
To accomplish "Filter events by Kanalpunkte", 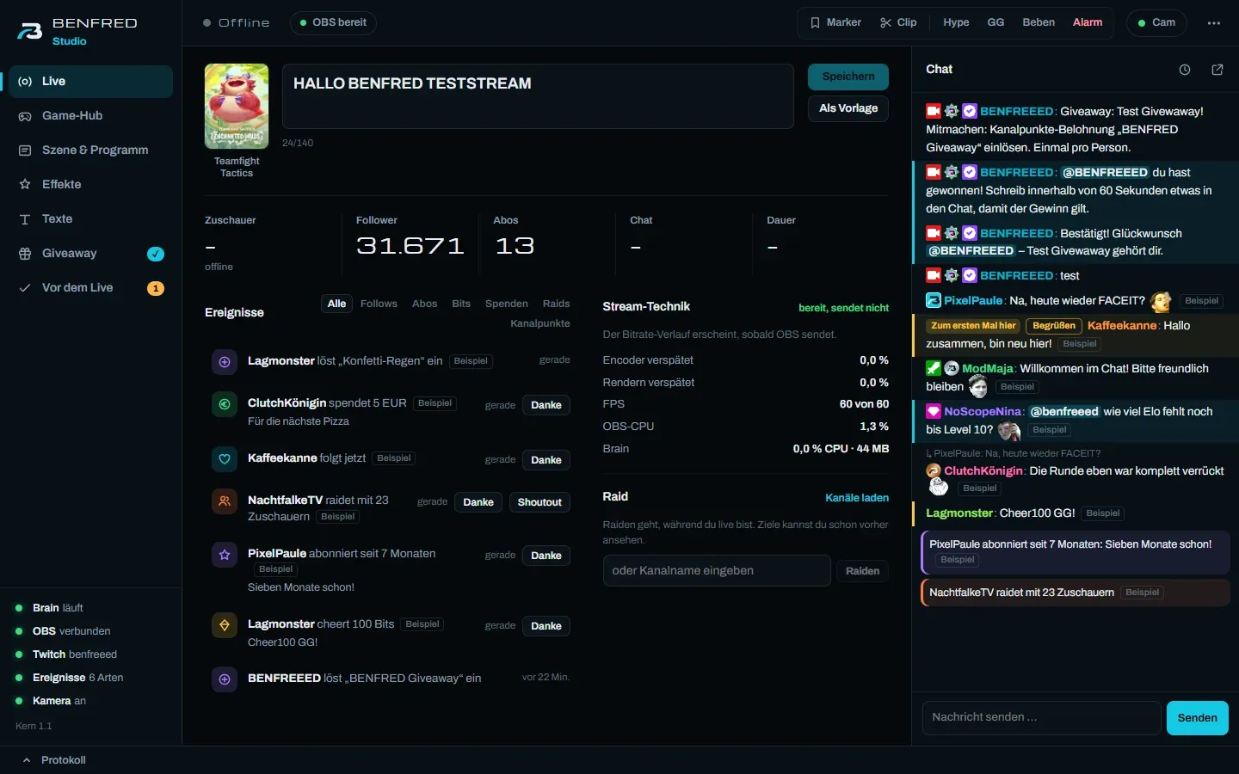I will point(540,323).
